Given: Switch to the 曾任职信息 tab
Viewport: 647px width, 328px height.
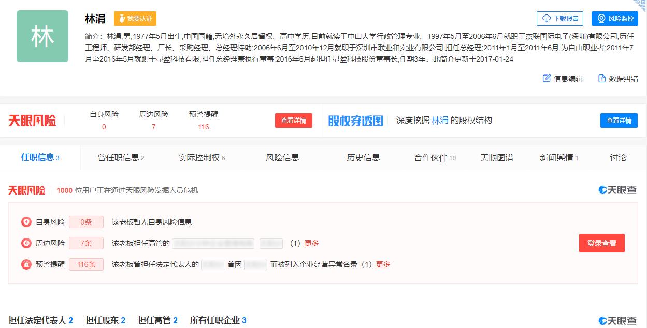Looking at the screenshot, I should (121, 158).
